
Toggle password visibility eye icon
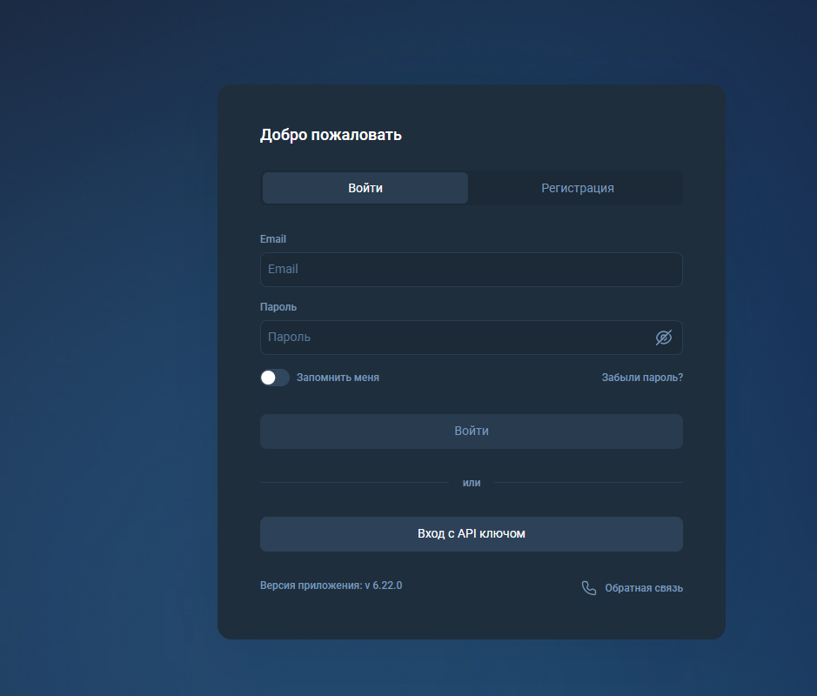(663, 338)
